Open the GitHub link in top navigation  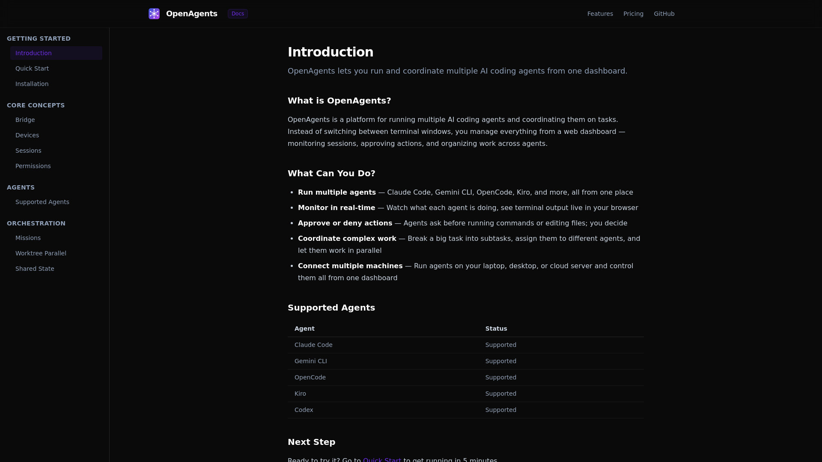(x=664, y=14)
